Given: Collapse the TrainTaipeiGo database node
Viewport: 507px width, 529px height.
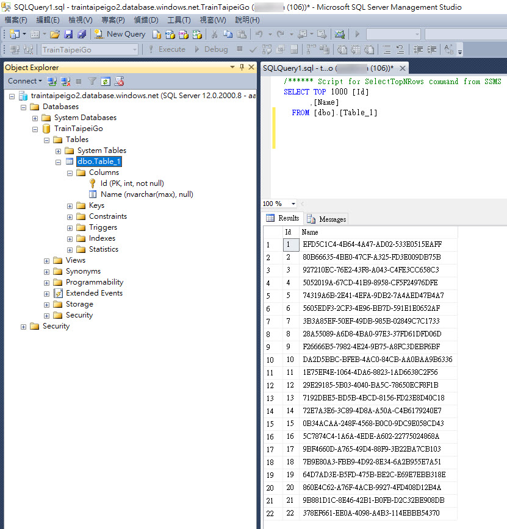Looking at the screenshot, I should [35, 129].
